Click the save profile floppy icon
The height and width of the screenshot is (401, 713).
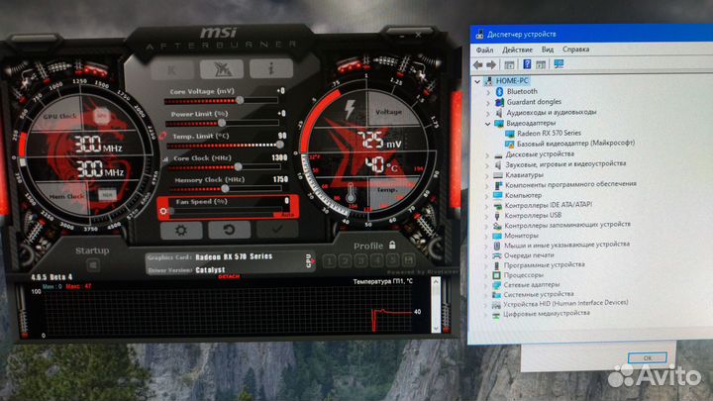(x=408, y=260)
